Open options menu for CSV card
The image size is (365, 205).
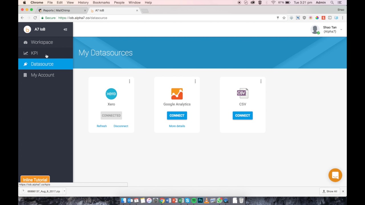point(261,81)
